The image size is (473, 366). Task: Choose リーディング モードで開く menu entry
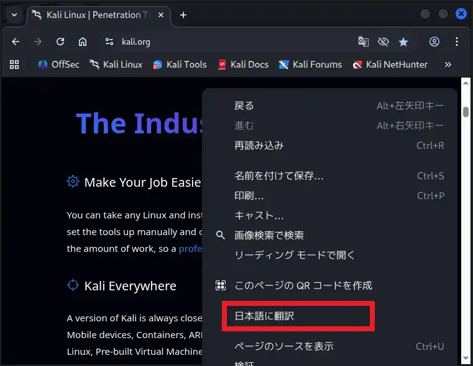329,255
